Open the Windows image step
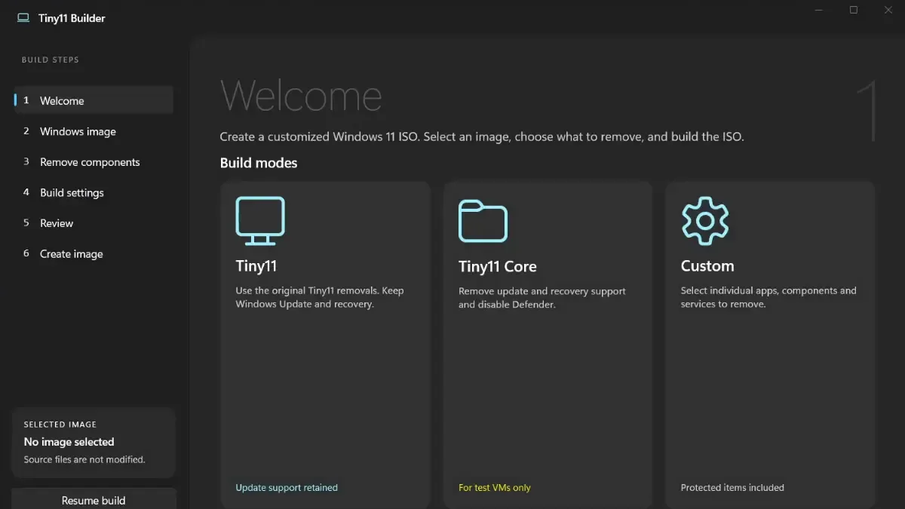 click(94, 131)
